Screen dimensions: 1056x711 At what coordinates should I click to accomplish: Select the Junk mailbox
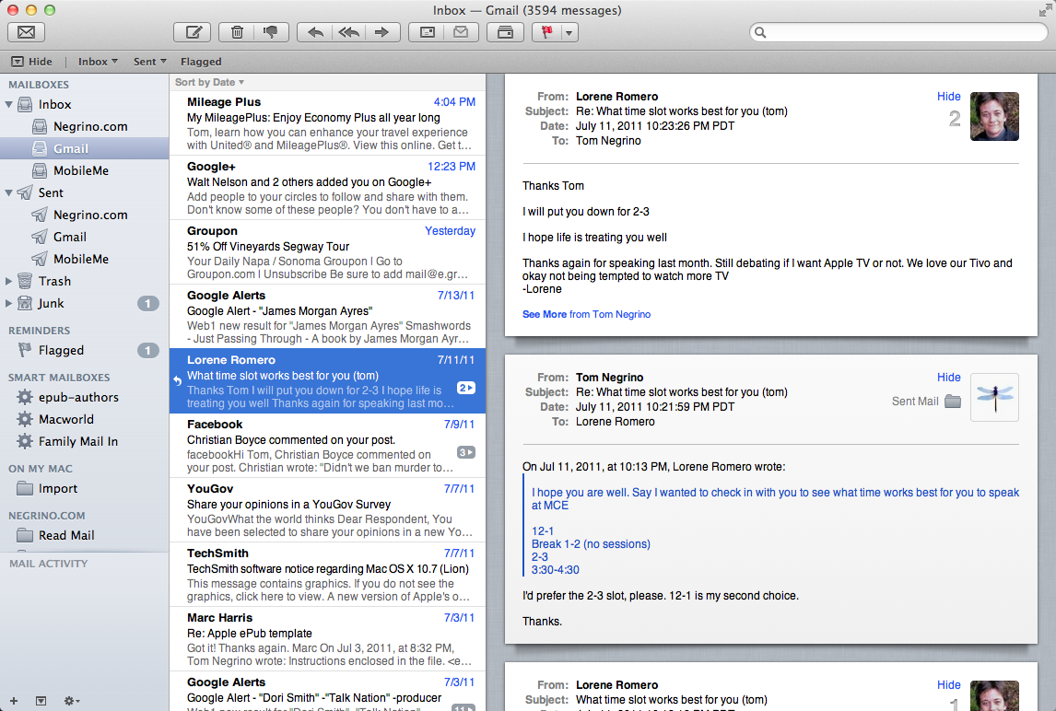[84, 304]
